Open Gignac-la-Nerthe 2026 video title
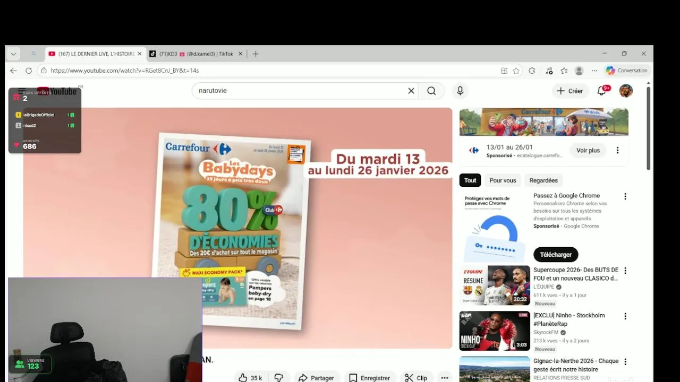 coord(576,365)
